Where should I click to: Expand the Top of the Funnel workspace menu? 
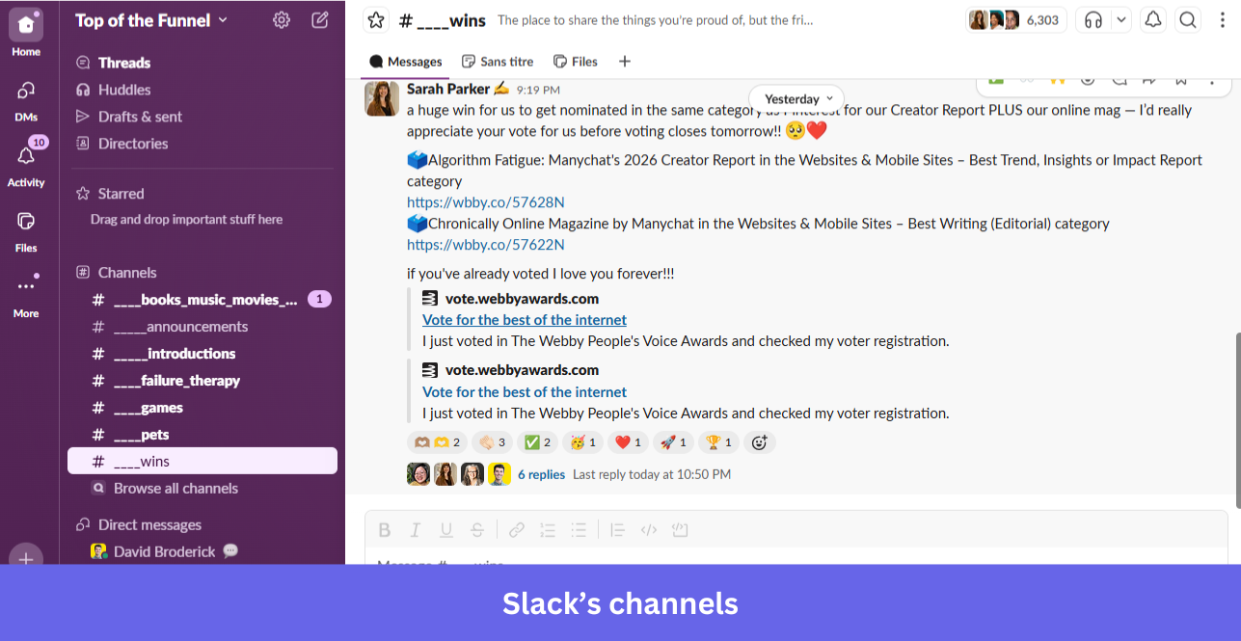(151, 19)
